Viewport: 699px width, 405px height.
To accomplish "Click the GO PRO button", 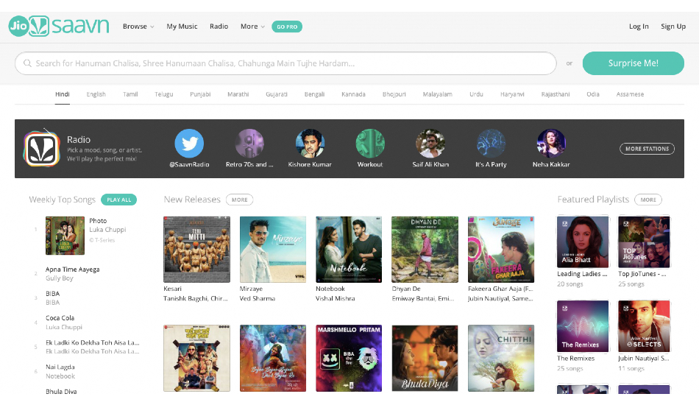I will click(287, 27).
